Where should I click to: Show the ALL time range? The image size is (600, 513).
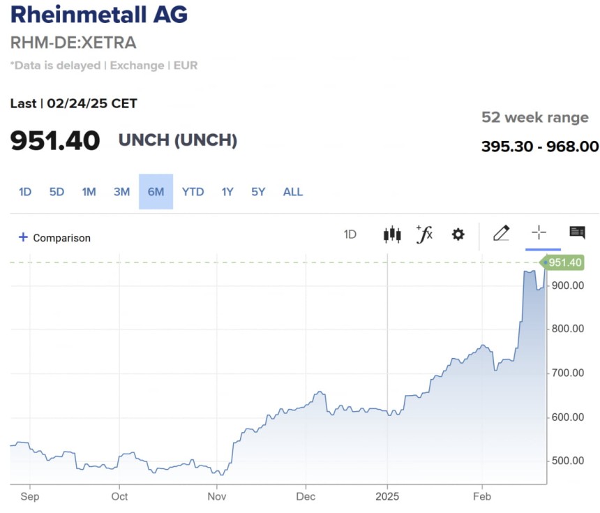coord(293,192)
